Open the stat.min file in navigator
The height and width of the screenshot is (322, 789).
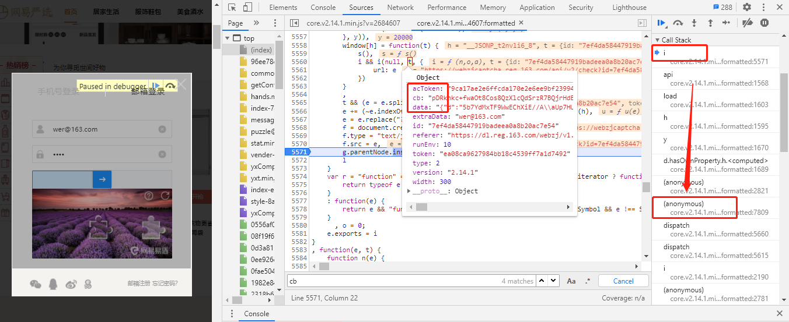(x=262, y=143)
